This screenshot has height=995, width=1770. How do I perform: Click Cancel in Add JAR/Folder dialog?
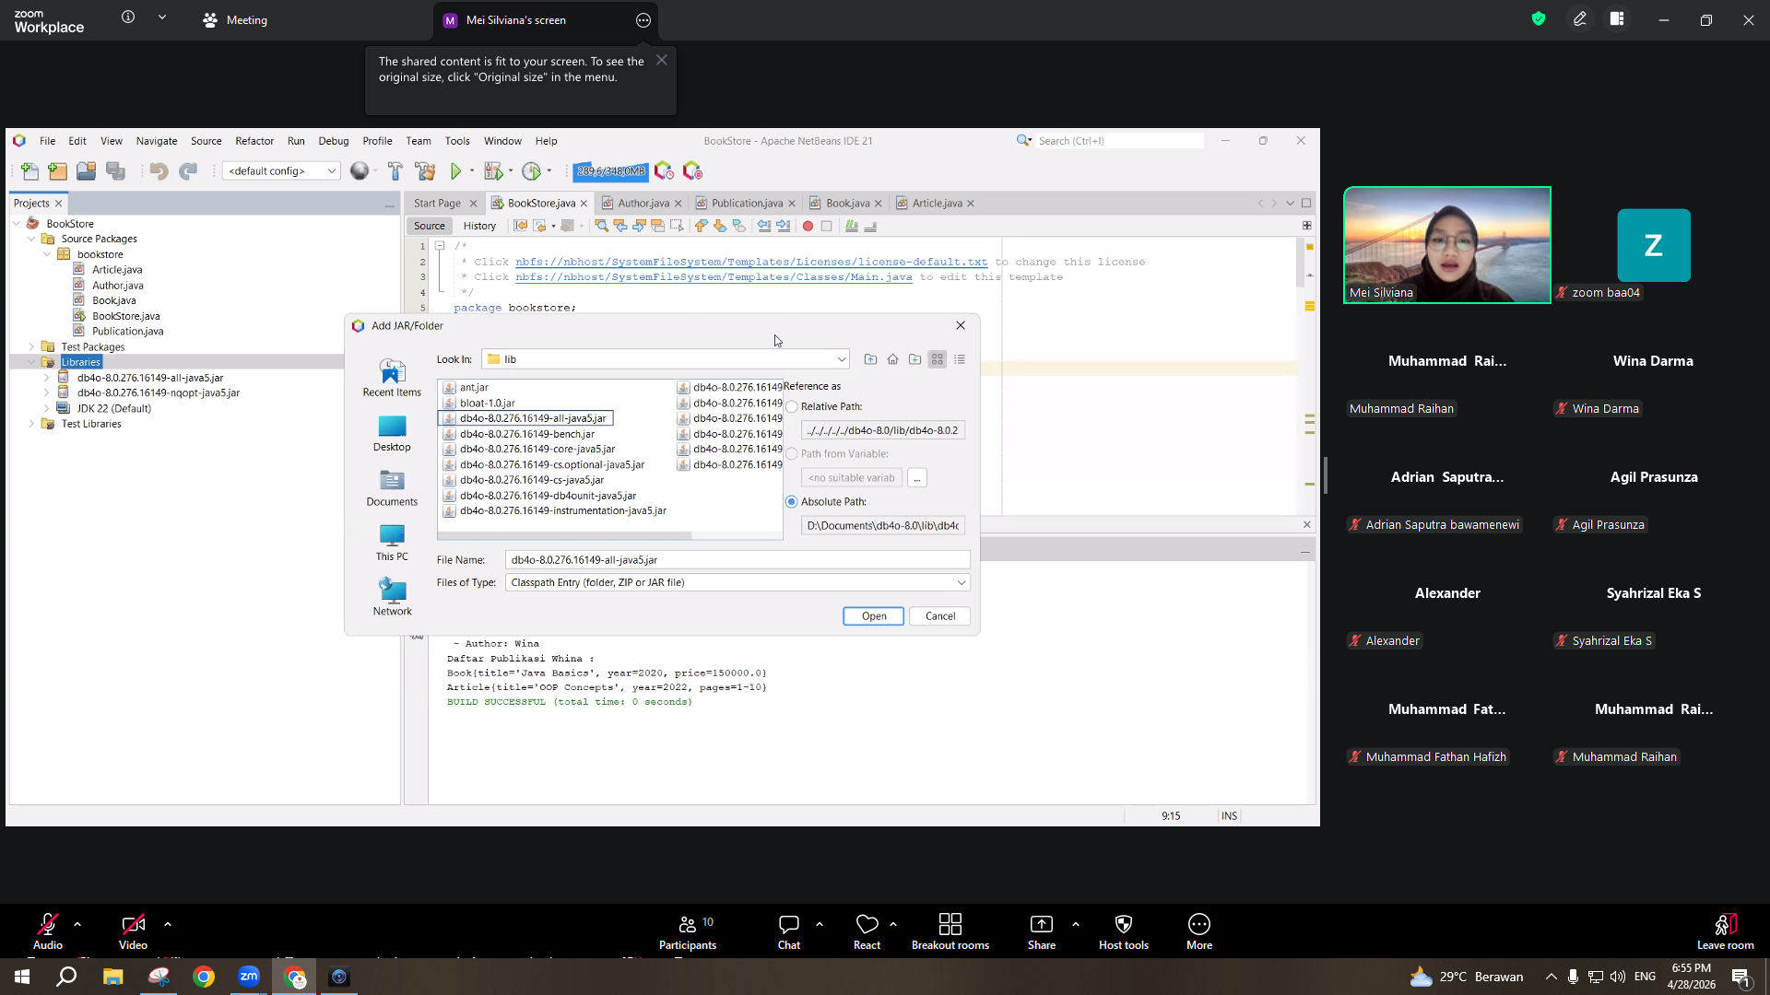click(x=940, y=616)
